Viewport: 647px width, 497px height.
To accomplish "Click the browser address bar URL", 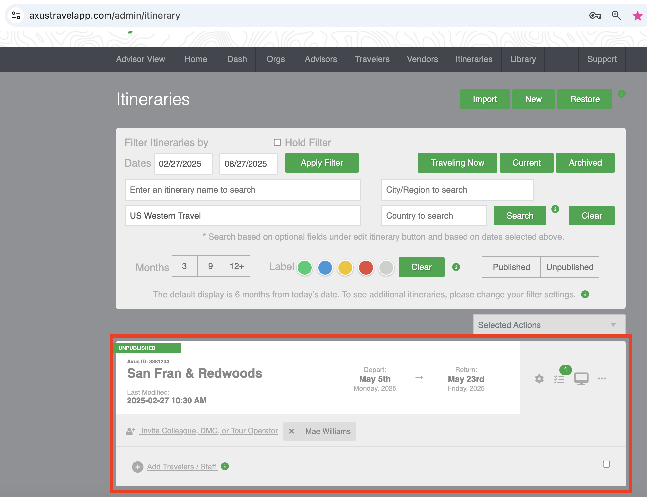I will 105,15.
